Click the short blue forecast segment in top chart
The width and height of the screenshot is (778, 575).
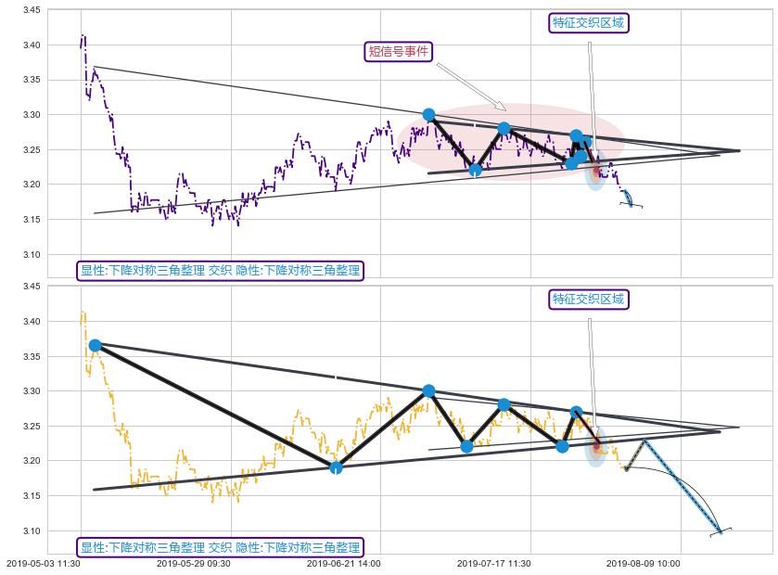[x=628, y=198]
